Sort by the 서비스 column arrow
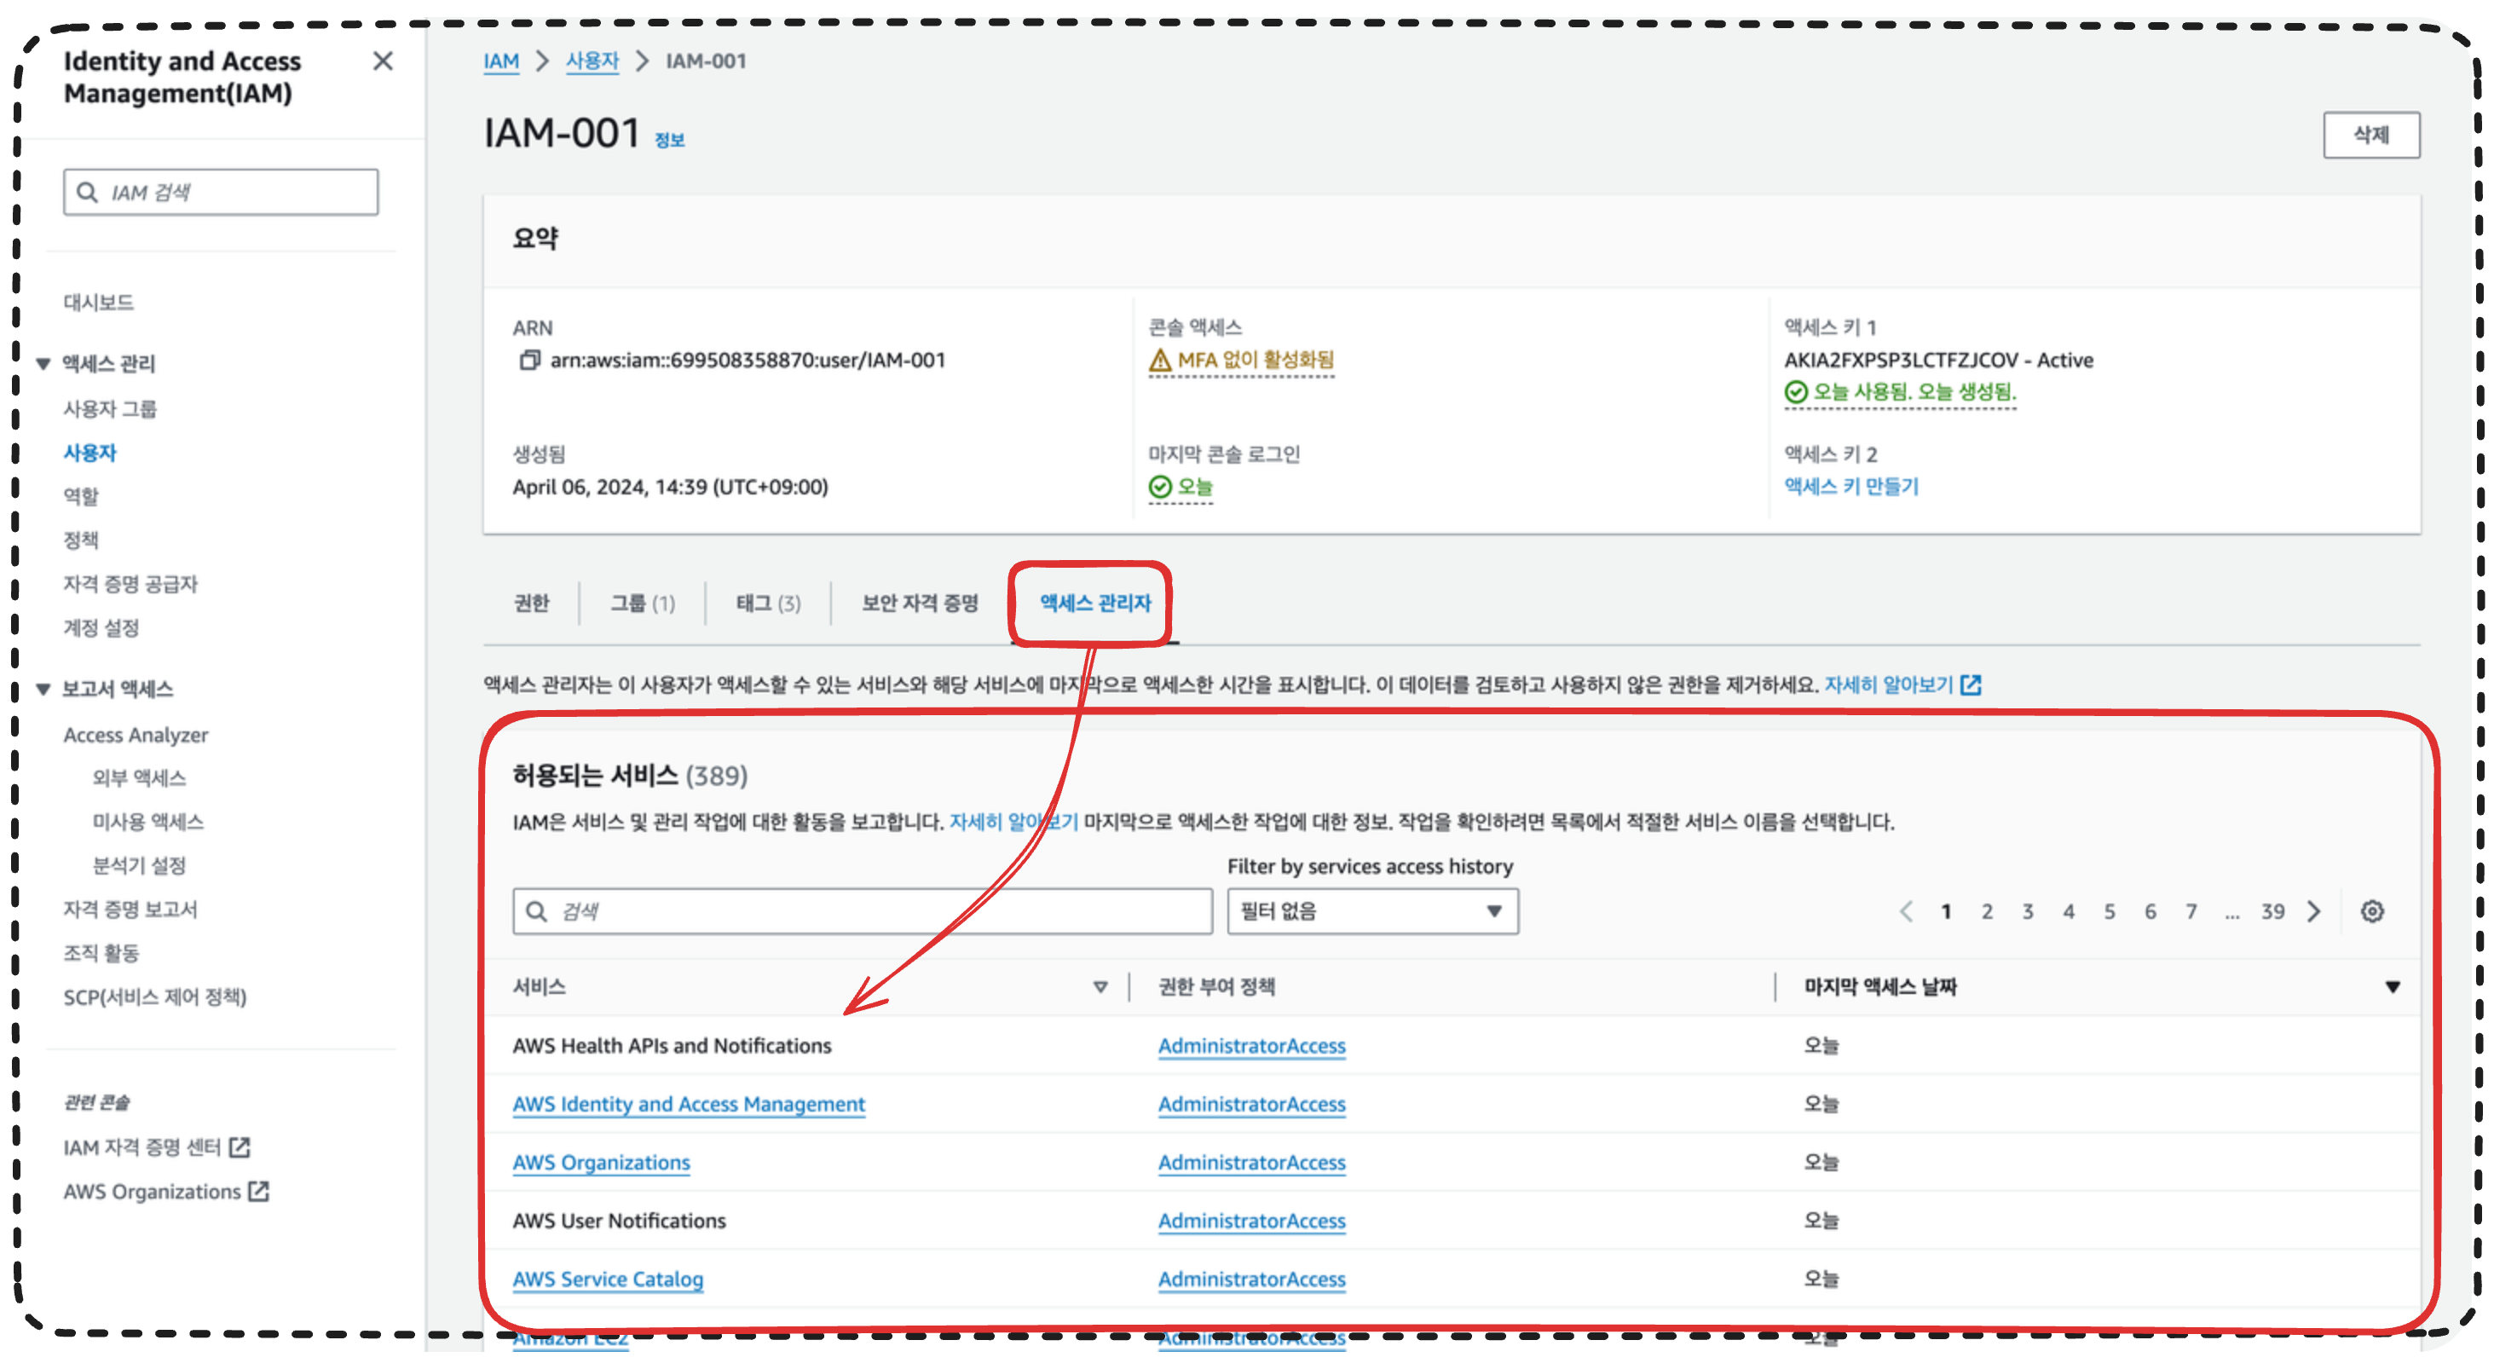This screenshot has height=1369, width=2494. pyautogui.click(x=1100, y=986)
